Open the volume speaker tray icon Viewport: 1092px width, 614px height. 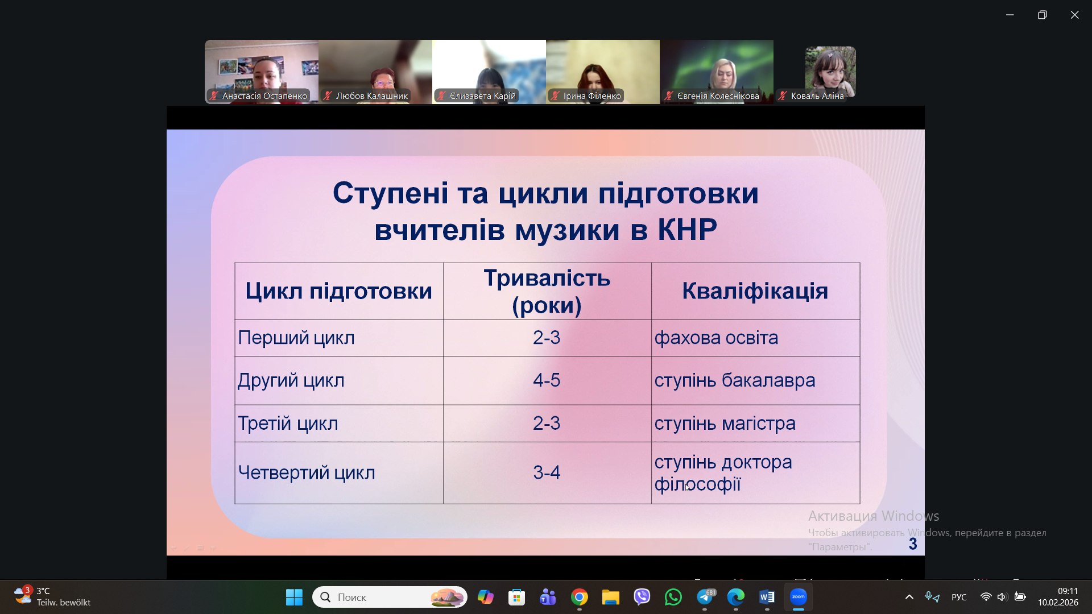1002,597
